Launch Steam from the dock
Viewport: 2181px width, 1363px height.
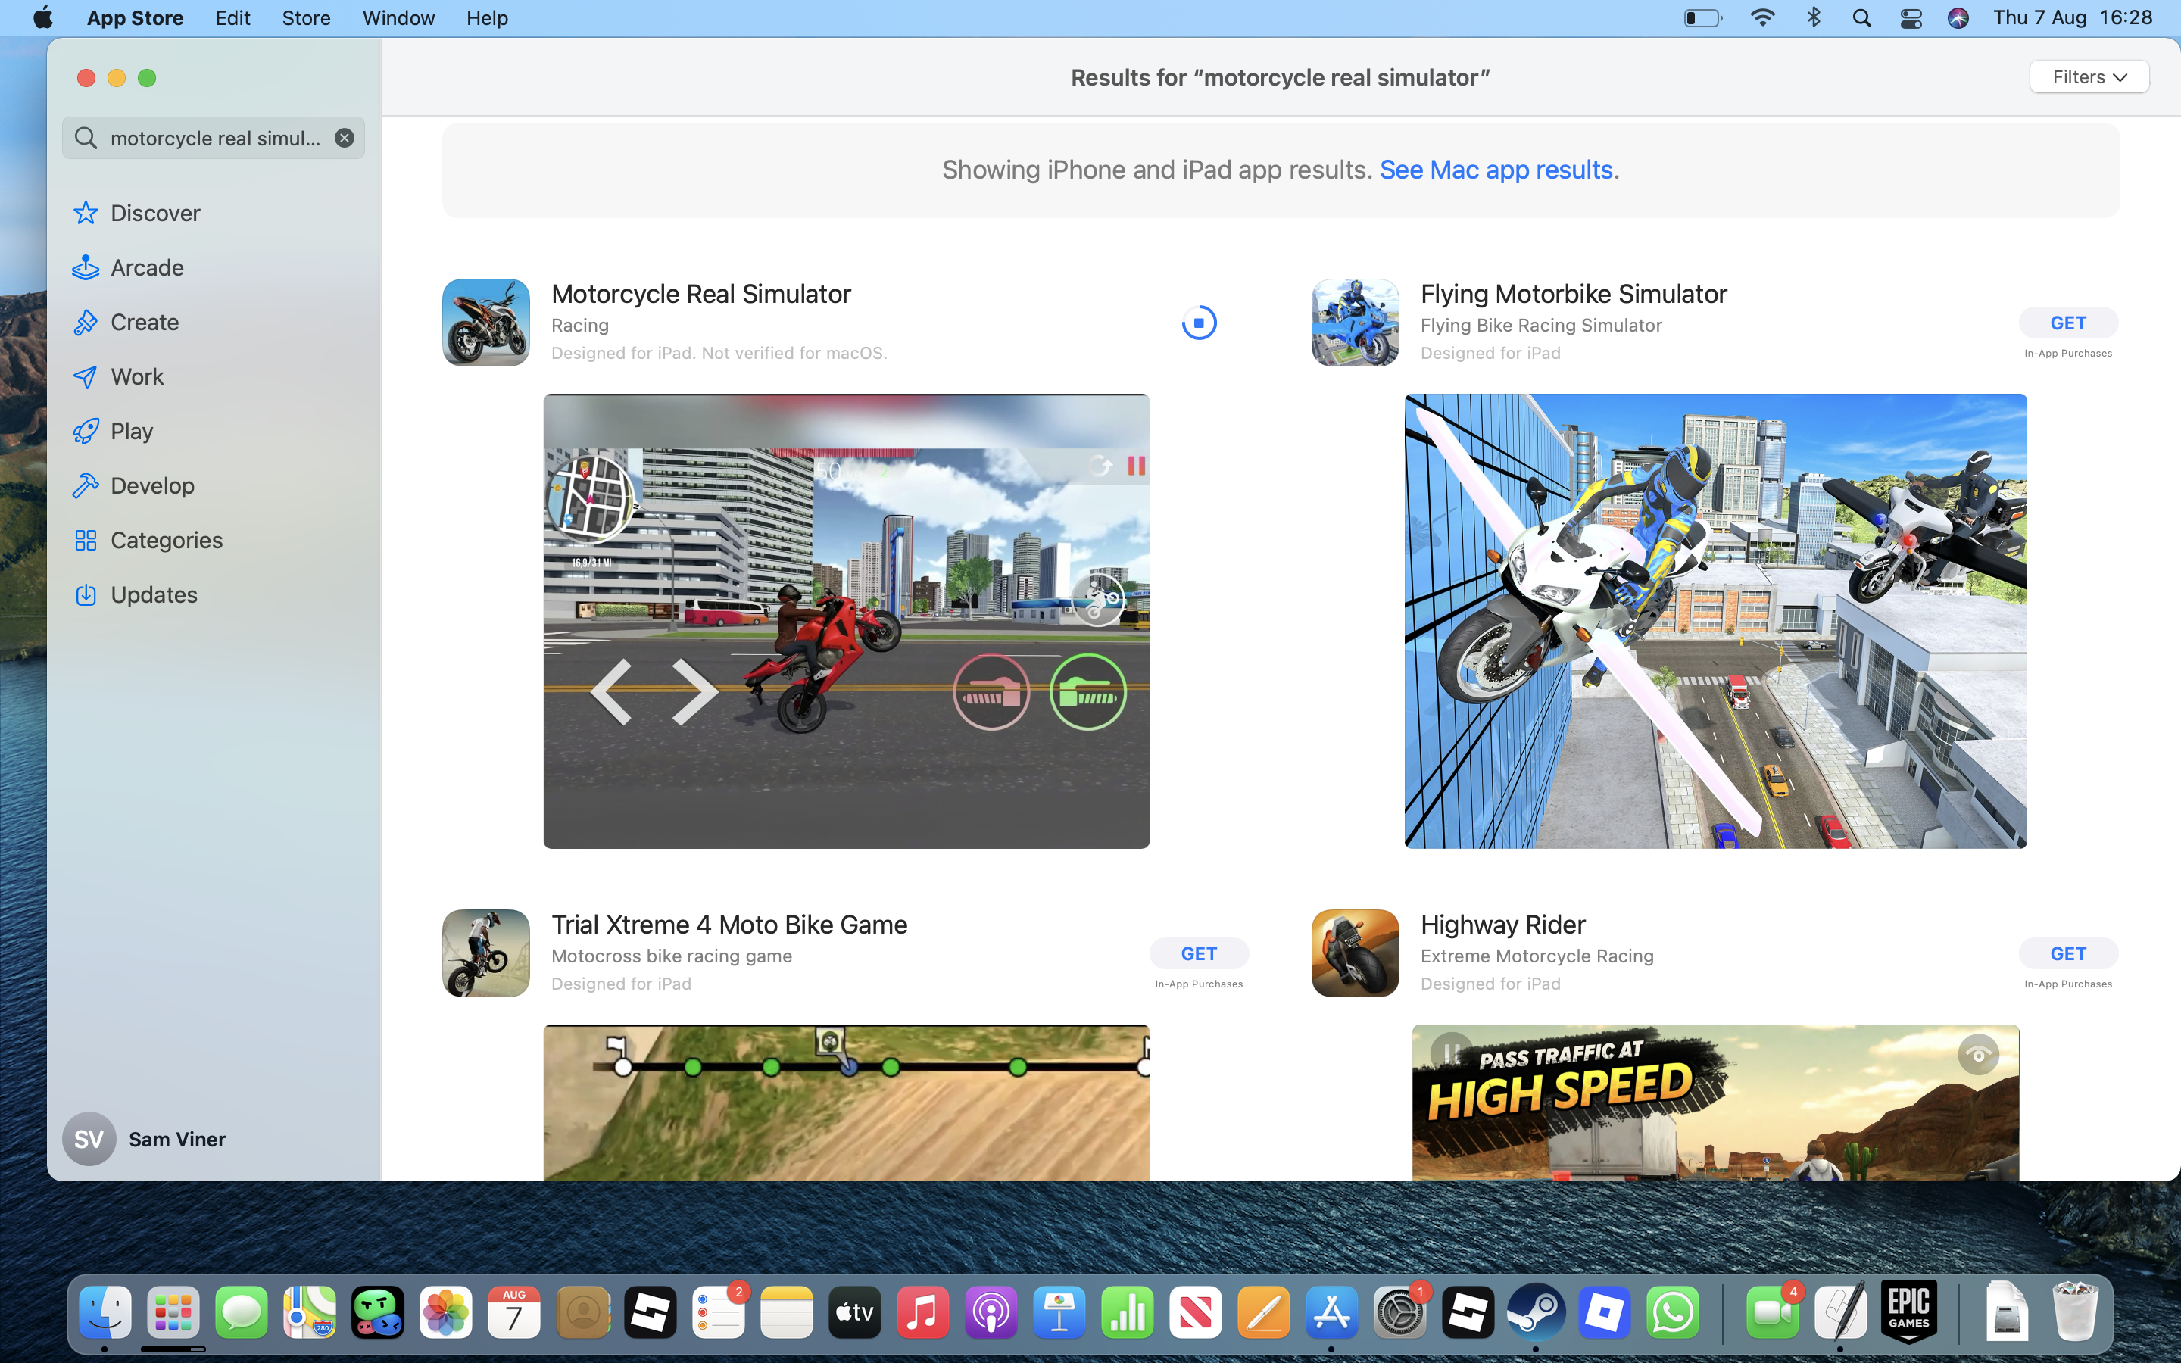pos(1537,1312)
